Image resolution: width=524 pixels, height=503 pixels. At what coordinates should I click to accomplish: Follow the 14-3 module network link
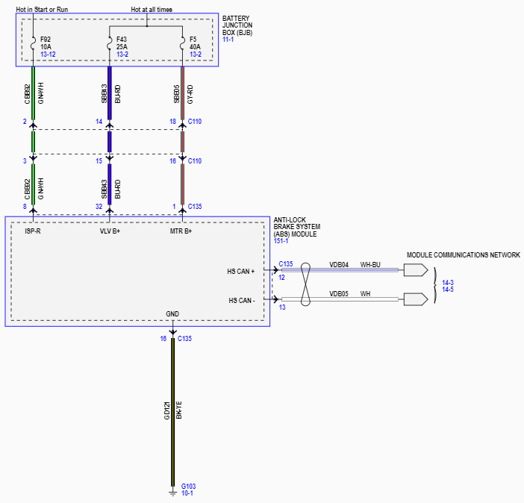pyautogui.click(x=448, y=282)
